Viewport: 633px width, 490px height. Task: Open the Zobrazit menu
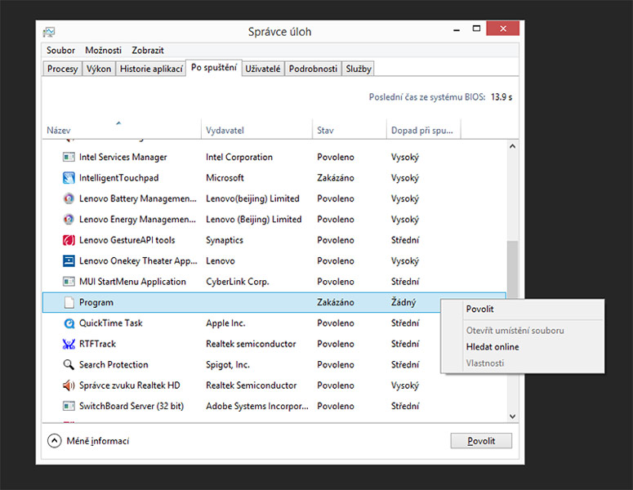pos(148,51)
